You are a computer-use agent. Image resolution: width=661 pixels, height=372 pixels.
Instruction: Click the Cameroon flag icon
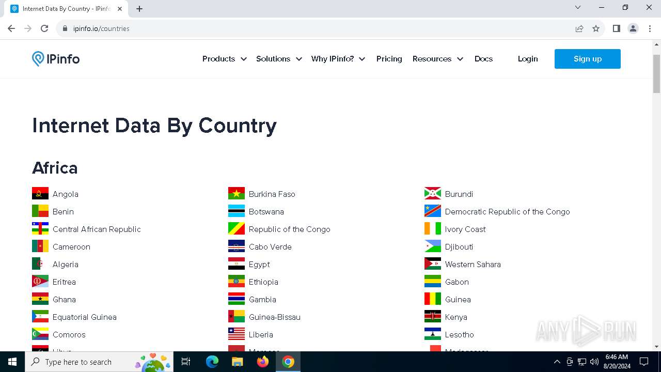click(40, 246)
